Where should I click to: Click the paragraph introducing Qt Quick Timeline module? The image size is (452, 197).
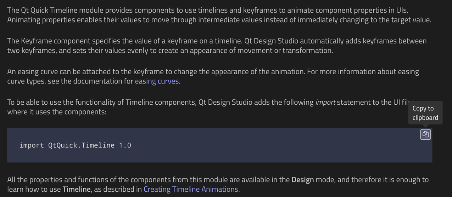(x=219, y=15)
